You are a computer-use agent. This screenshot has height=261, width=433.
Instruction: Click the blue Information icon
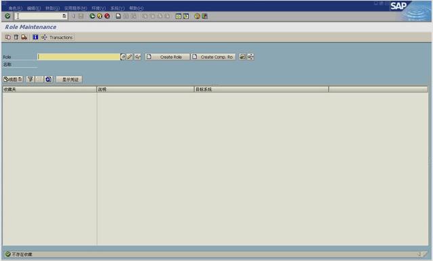click(x=35, y=37)
